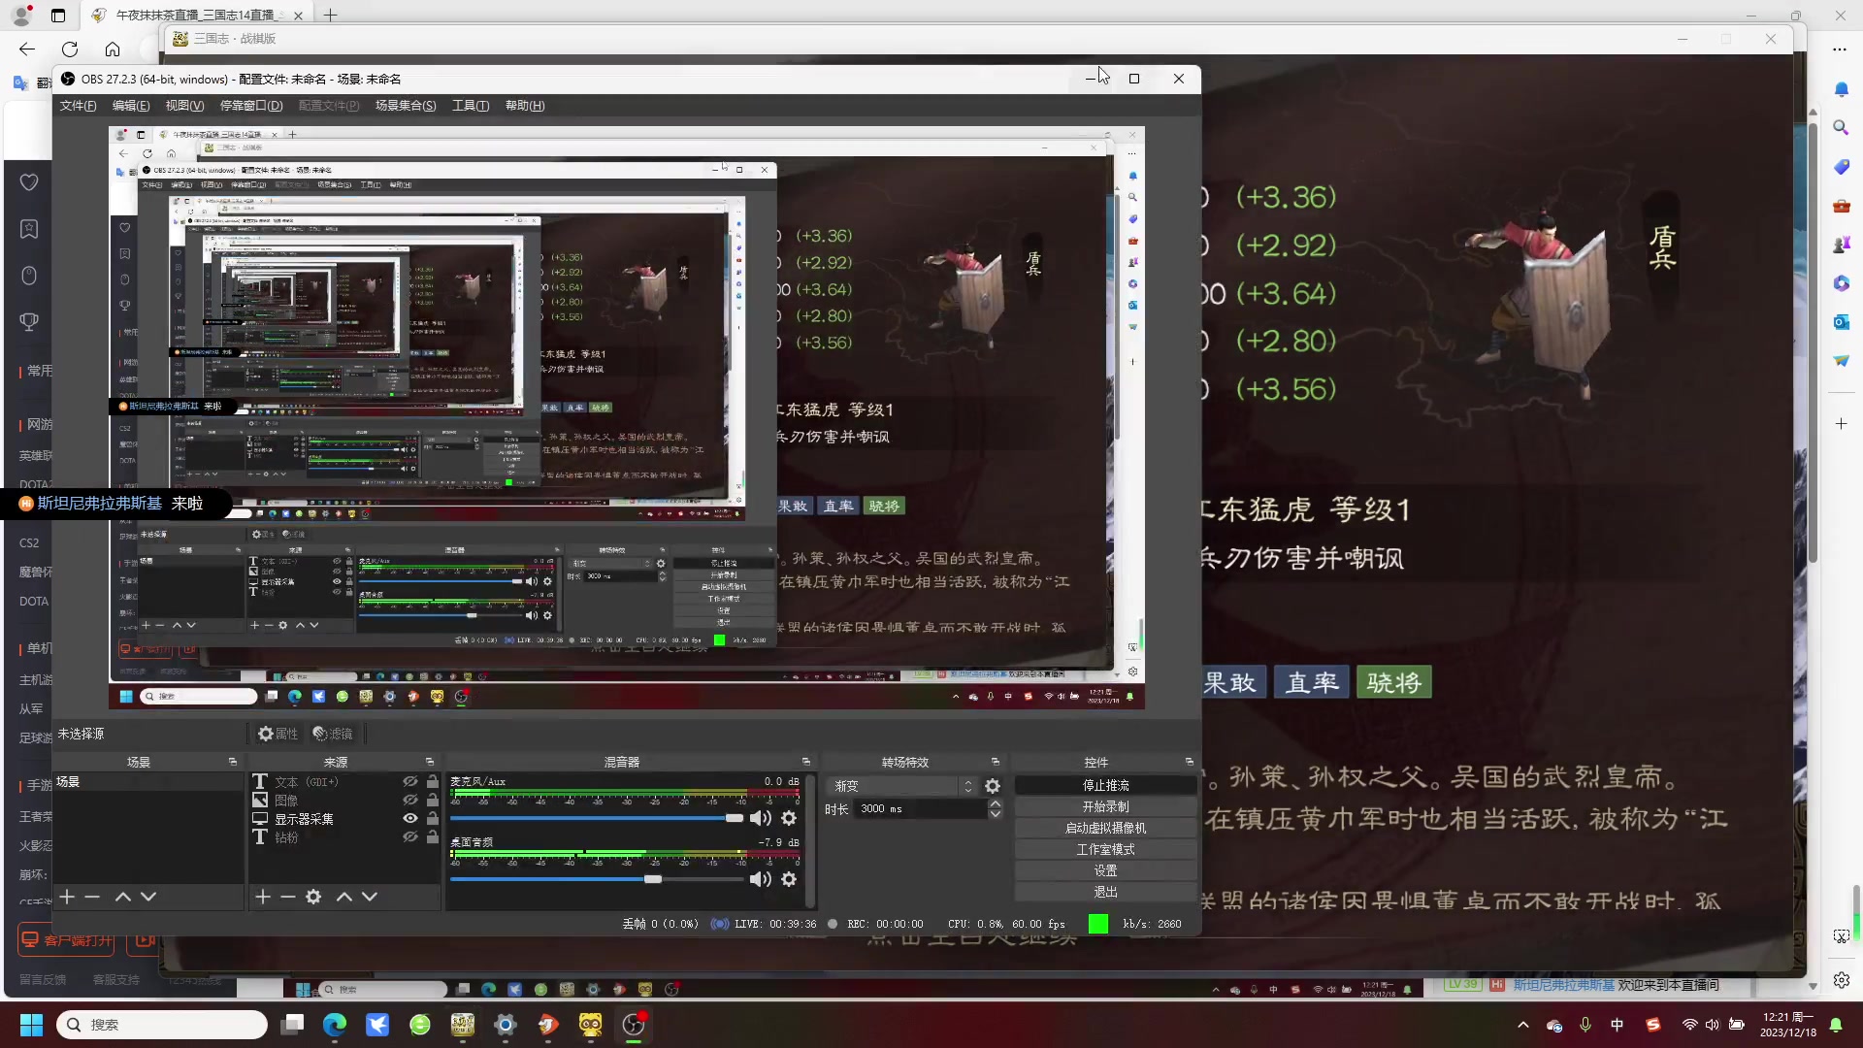The height and width of the screenshot is (1048, 1863).
Task: Adjust the 麦克风/Aux volume slider
Action: coord(735,818)
